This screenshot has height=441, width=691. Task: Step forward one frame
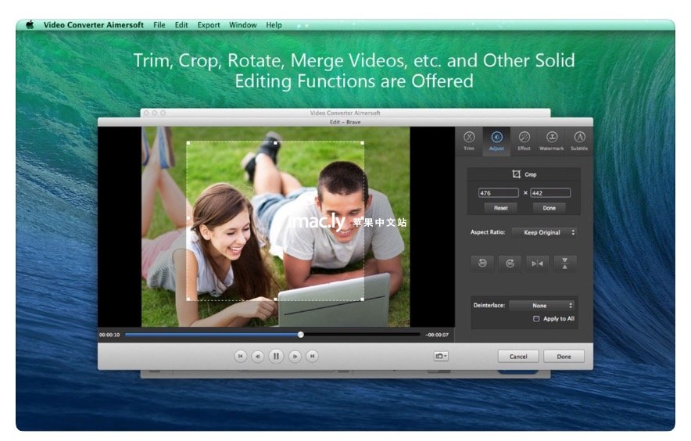coord(295,356)
